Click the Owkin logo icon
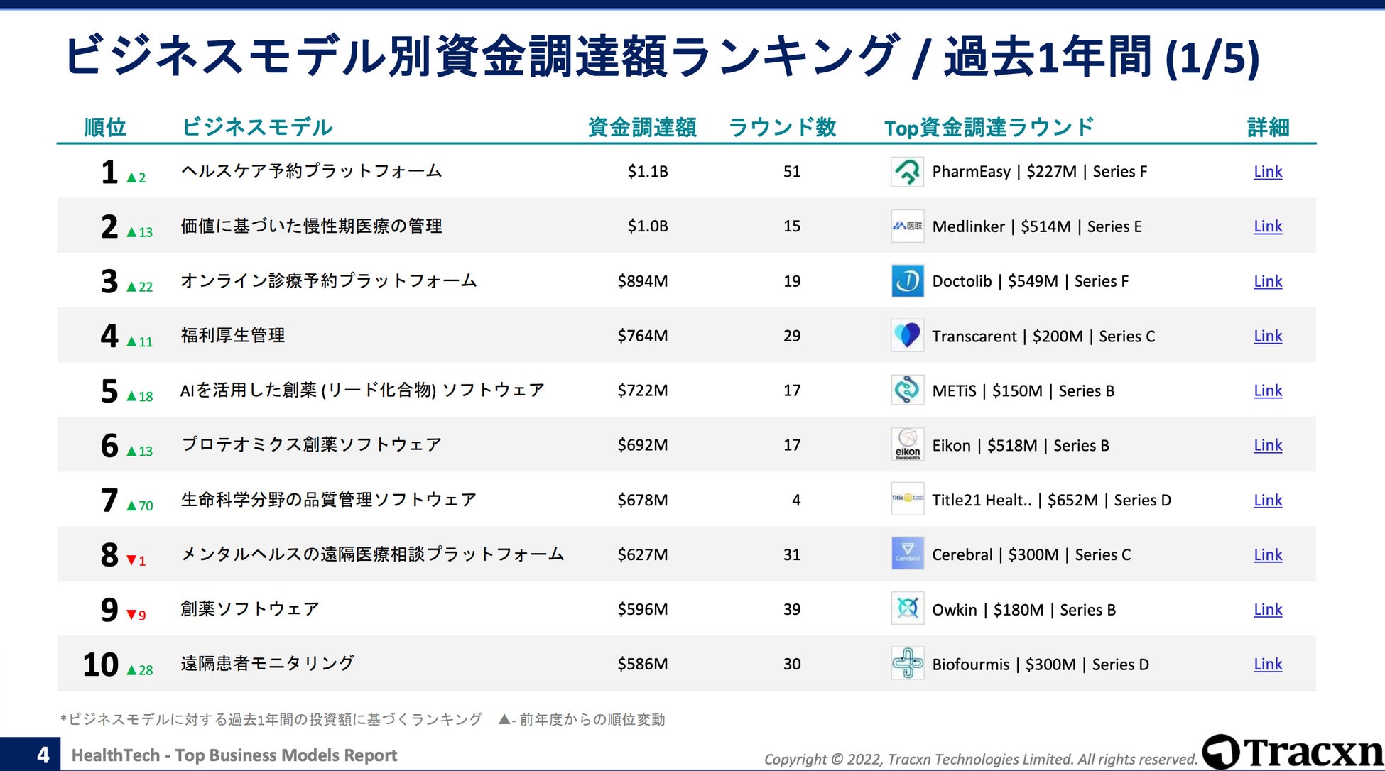The height and width of the screenshot is (771, 1385). pyautogui.click(x=907, y=609)
